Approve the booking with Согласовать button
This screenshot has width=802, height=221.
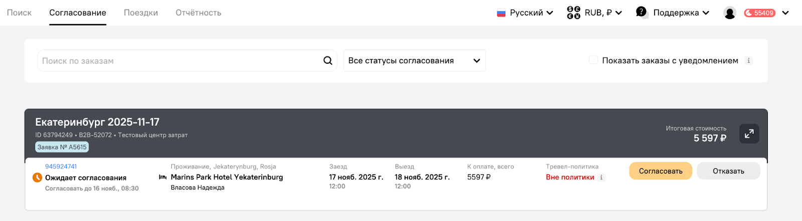coord(661,171)
